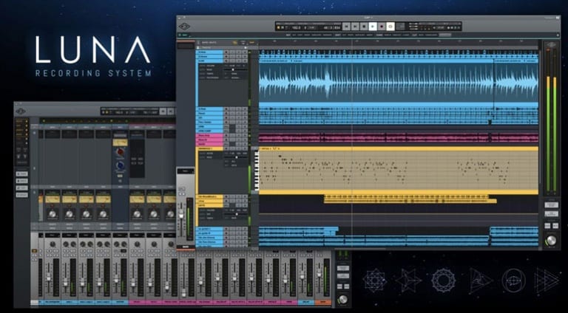Open the black input selector above first mixer channel
The height and width of the screenshot is (313, 568).
coord(53,235)
